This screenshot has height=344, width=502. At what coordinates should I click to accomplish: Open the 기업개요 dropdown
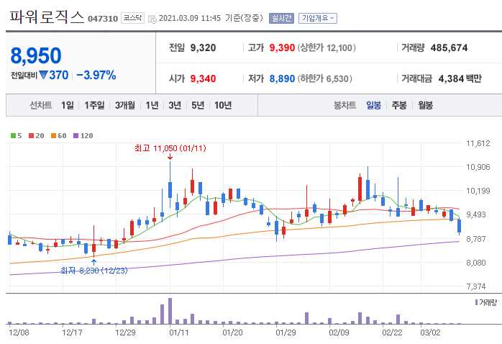tap(317, 18)
